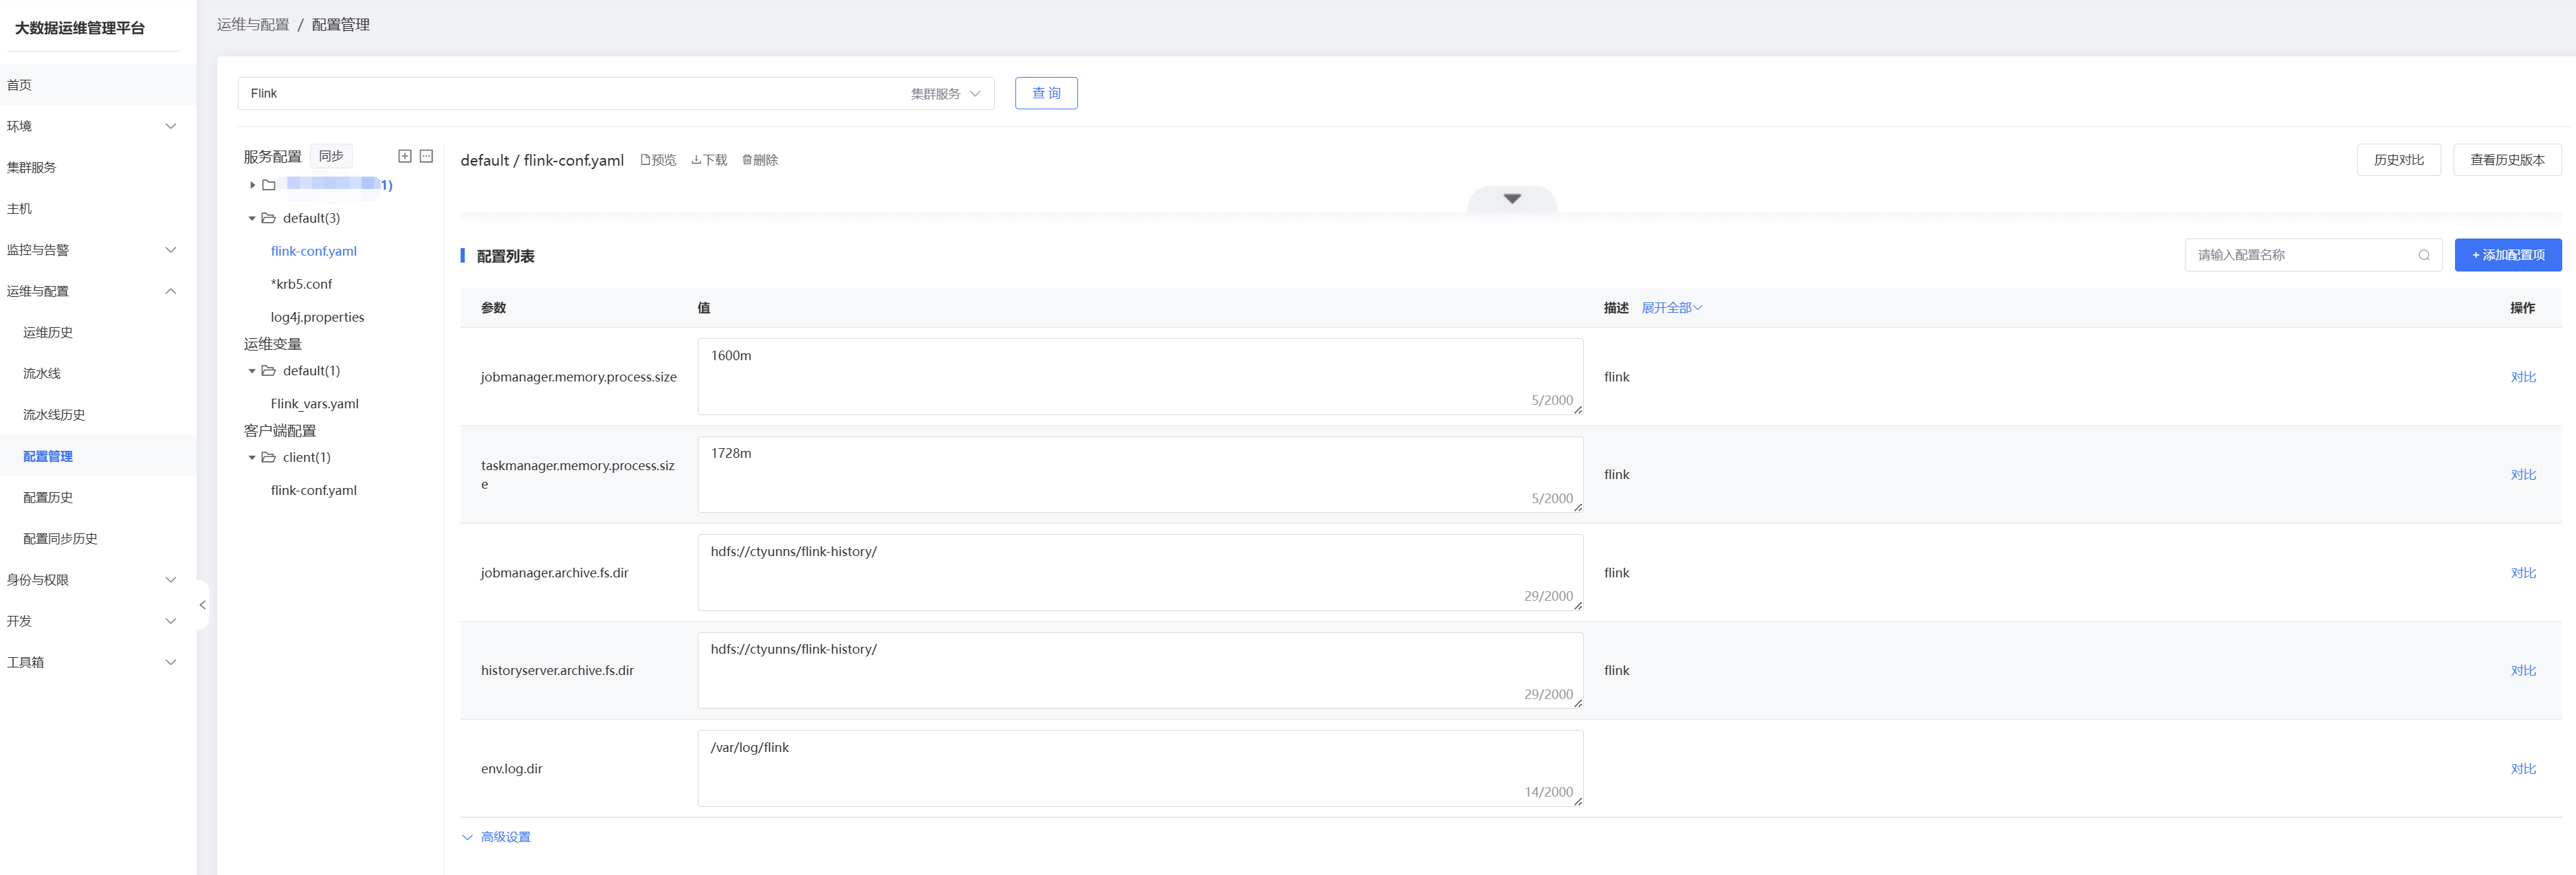Click the historyserver.archive.fs.dir value text area
The height and width of the screenshot is (875, 2576).
1140,671
